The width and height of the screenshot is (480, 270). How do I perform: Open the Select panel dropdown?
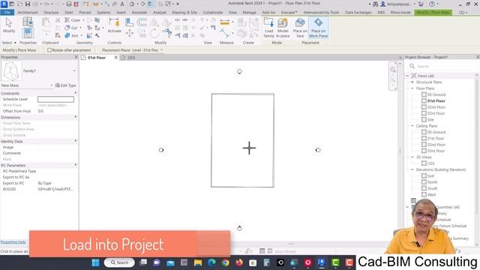coord(9,43)
